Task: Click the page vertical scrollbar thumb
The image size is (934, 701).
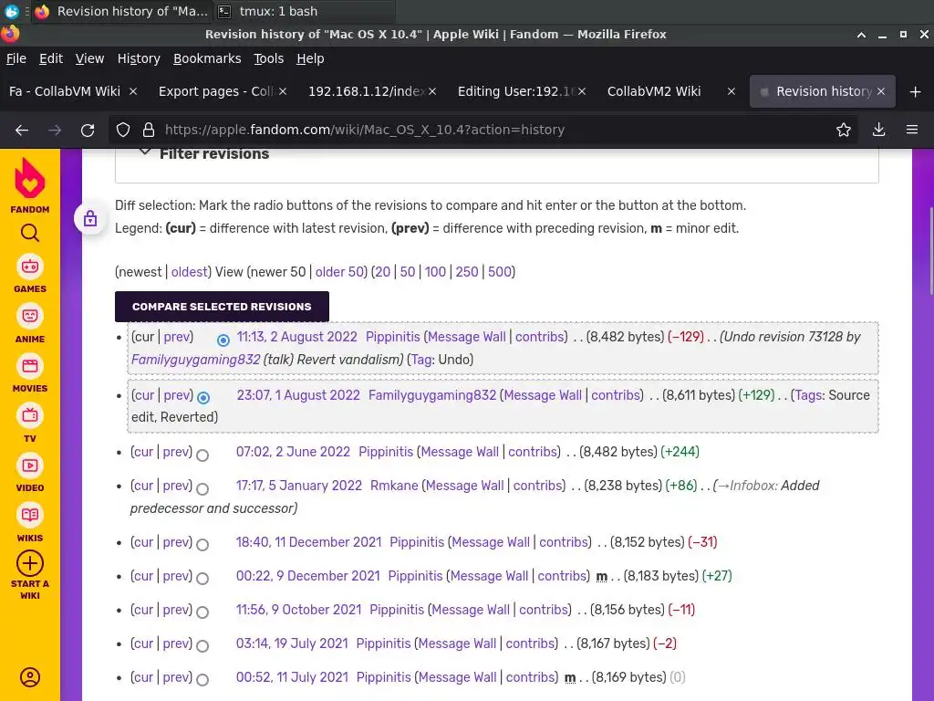Action: [x=930, y=250]
